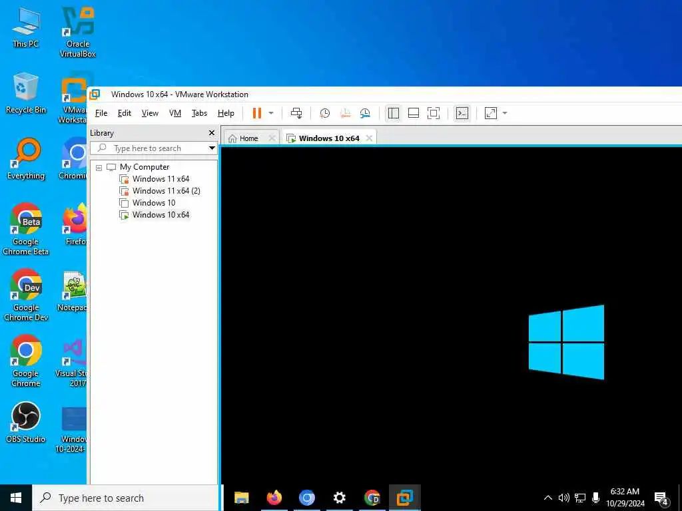Viewport: 682px width, 511px height.
Task: Open the File menu
Action: click(x=101, y=113)
